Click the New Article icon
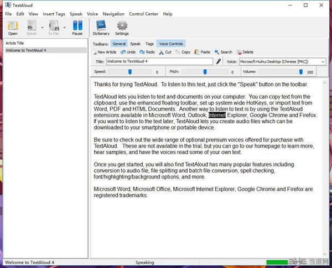Viewport: 332px width, 268px height. 95,52
